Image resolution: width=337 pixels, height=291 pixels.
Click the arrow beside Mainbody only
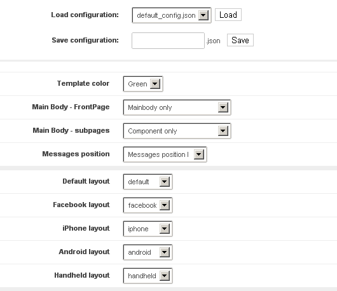tap(223, 107)
